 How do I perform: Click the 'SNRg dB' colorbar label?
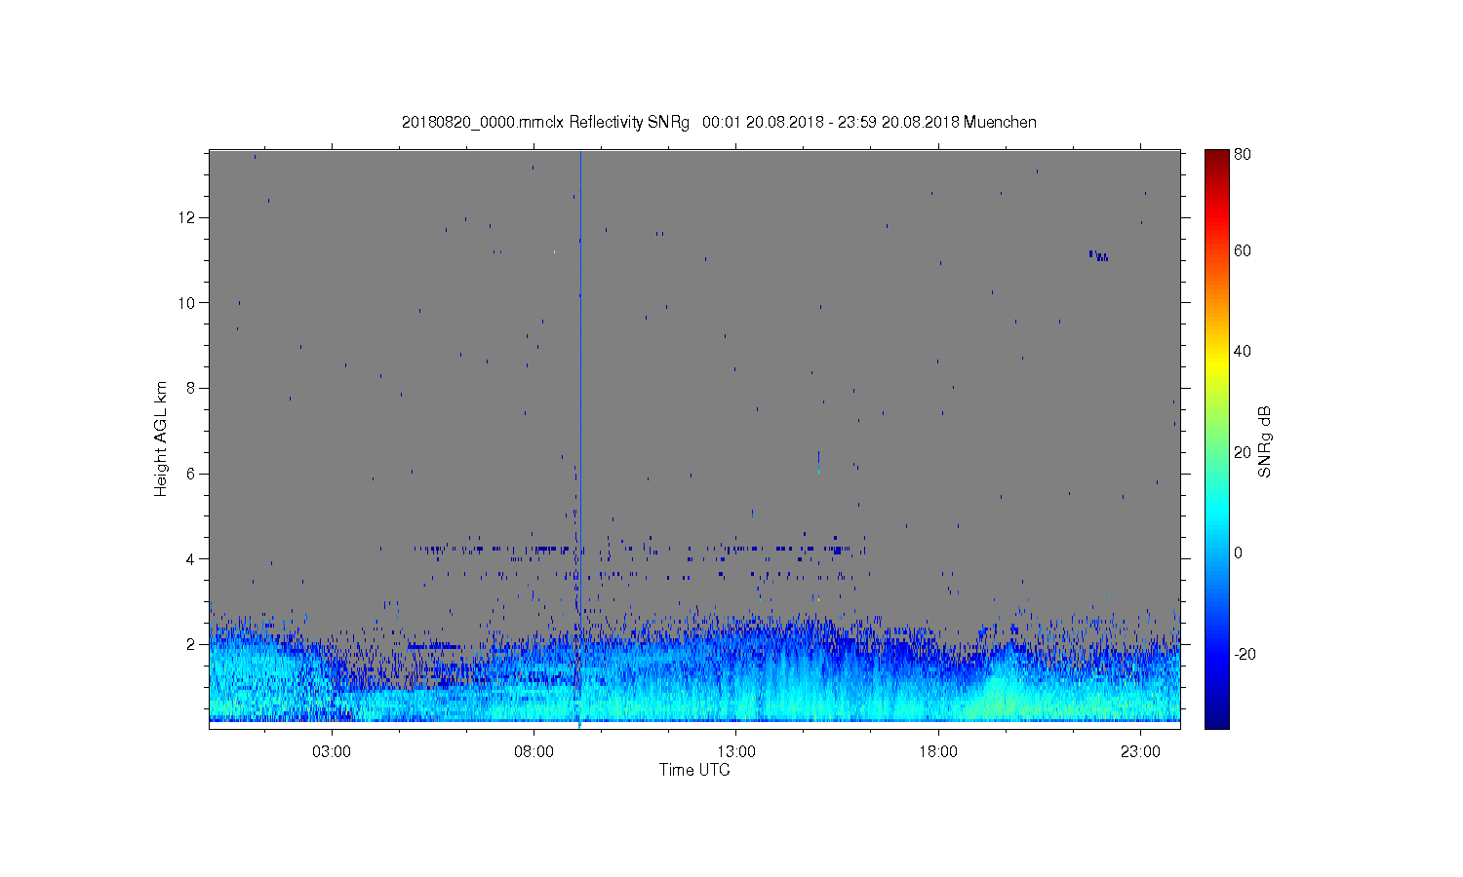pyautogui.click(x=1265, y=441)
